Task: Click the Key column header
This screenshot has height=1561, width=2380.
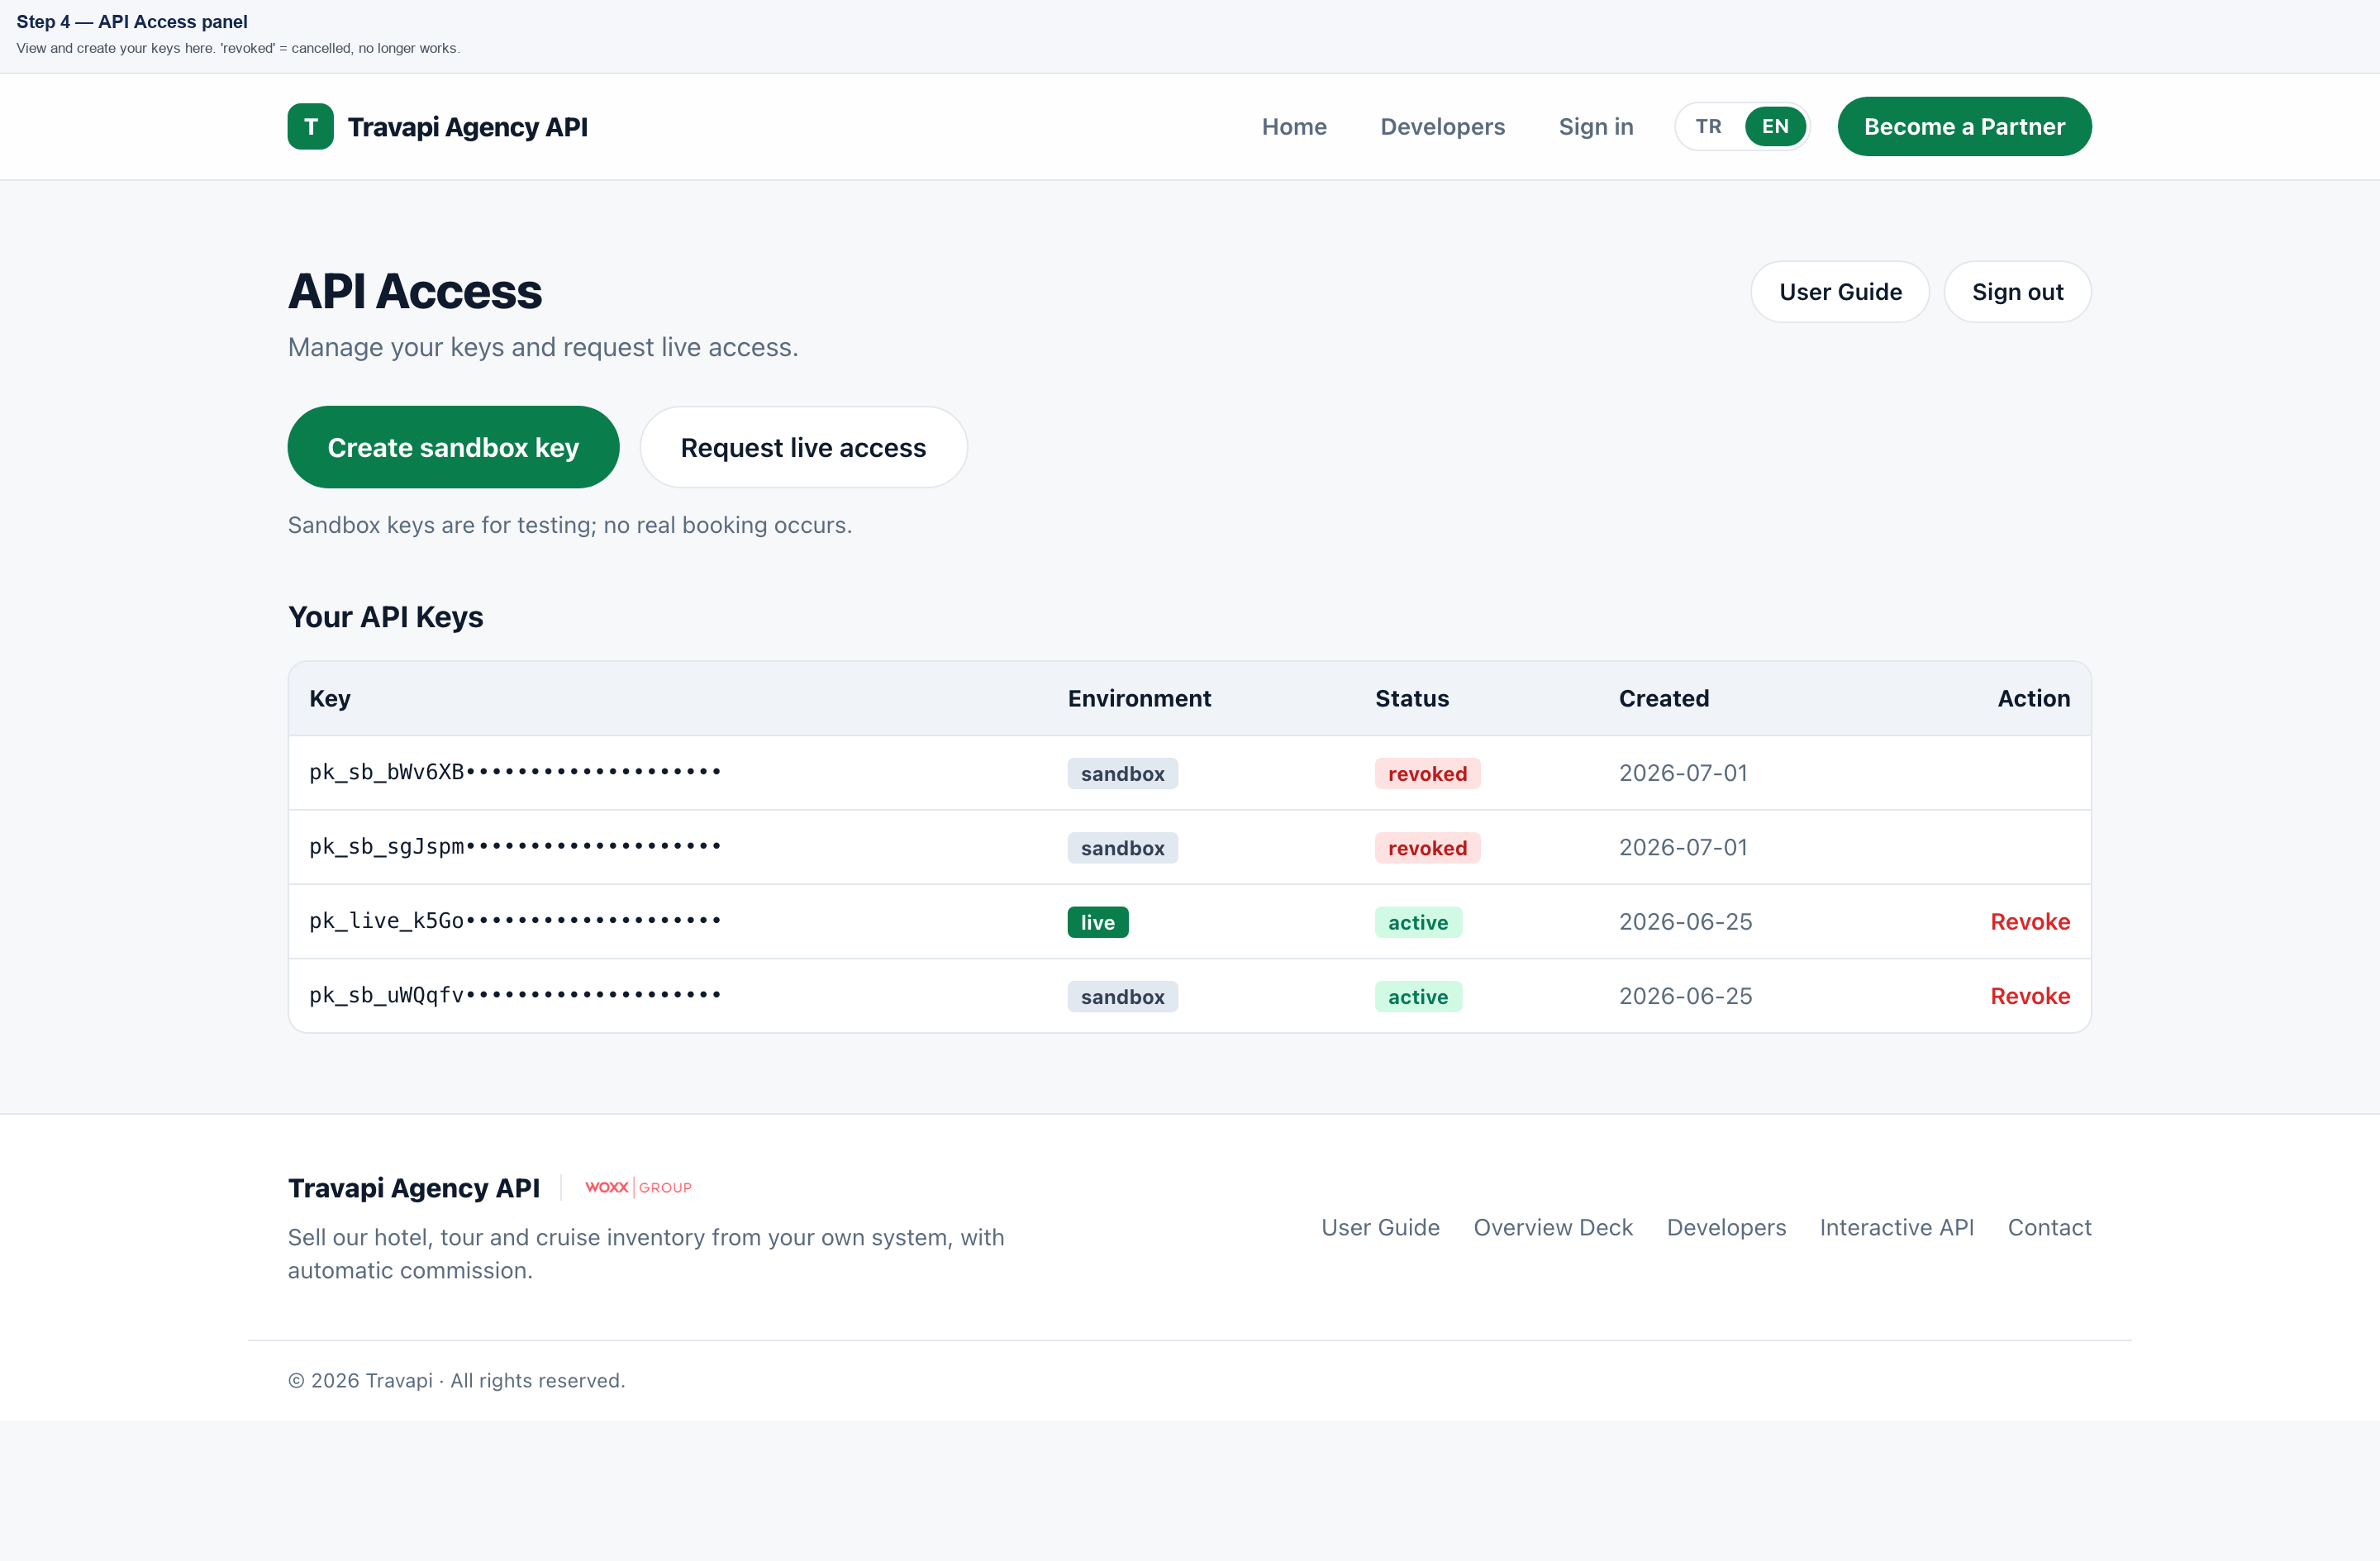Action: (x=330, y=699)
